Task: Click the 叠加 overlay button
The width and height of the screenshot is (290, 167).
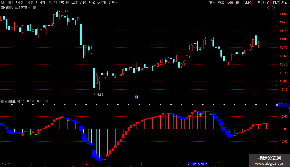Action: pos(221,2)
